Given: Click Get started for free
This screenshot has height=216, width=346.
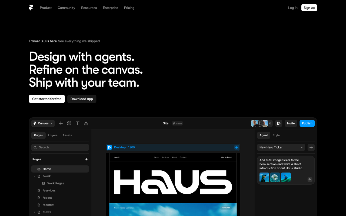Looking at the screenshot, I should [x=47, y=99].
